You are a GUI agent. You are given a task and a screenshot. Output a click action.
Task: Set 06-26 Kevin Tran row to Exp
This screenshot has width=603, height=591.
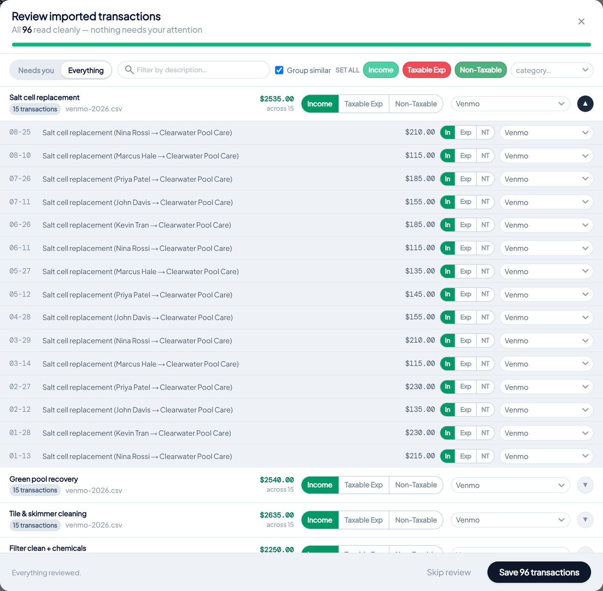tap(465, 225)
